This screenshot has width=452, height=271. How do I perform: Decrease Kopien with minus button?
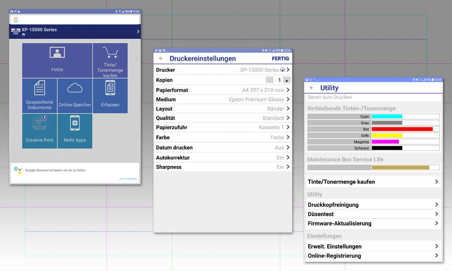pos(269,80)
